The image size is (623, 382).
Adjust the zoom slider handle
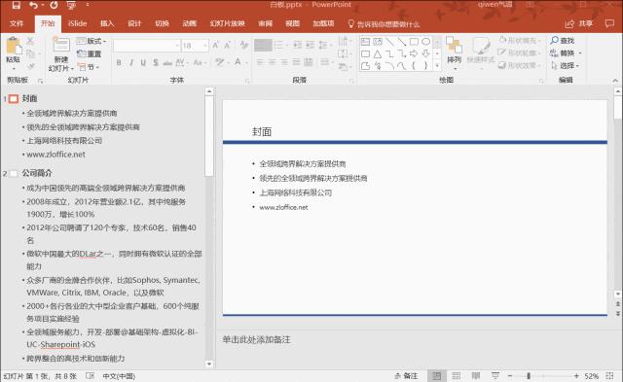(x=529, y=375)
